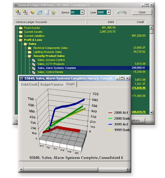Click the credit value 23,855.07
The height and width of the screenshot is (178, 165).
point(139,48)
